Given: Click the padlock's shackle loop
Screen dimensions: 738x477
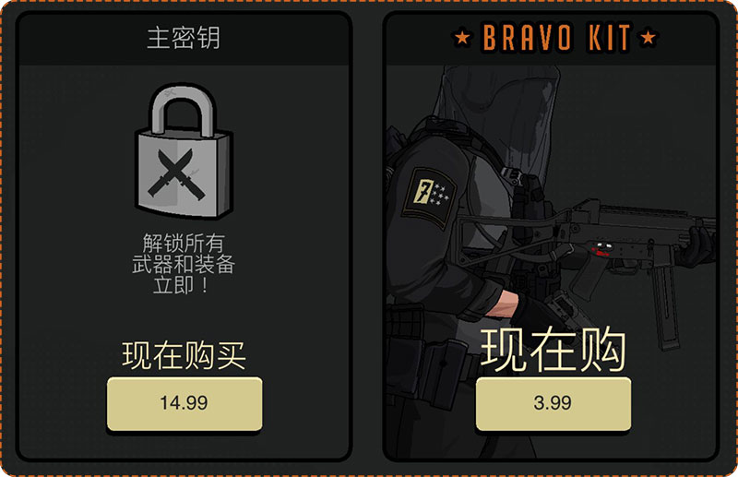Looking at the screenshot, I should (184, 111).
